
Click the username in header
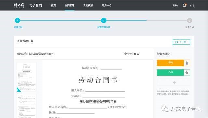(x=175, y=5)
